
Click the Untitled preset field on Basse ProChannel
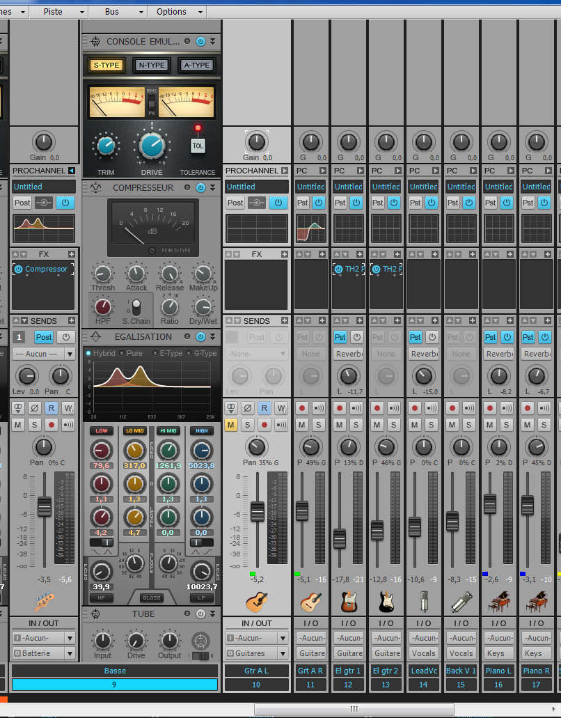[x=43, y=187]
